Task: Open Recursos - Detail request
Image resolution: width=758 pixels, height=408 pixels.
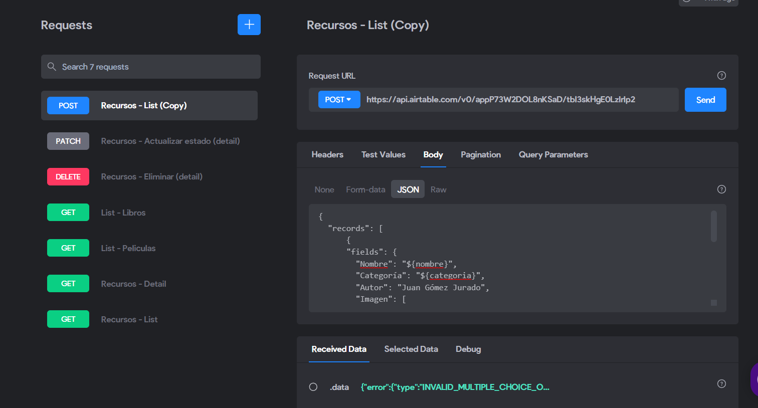Action: point(149,284)
